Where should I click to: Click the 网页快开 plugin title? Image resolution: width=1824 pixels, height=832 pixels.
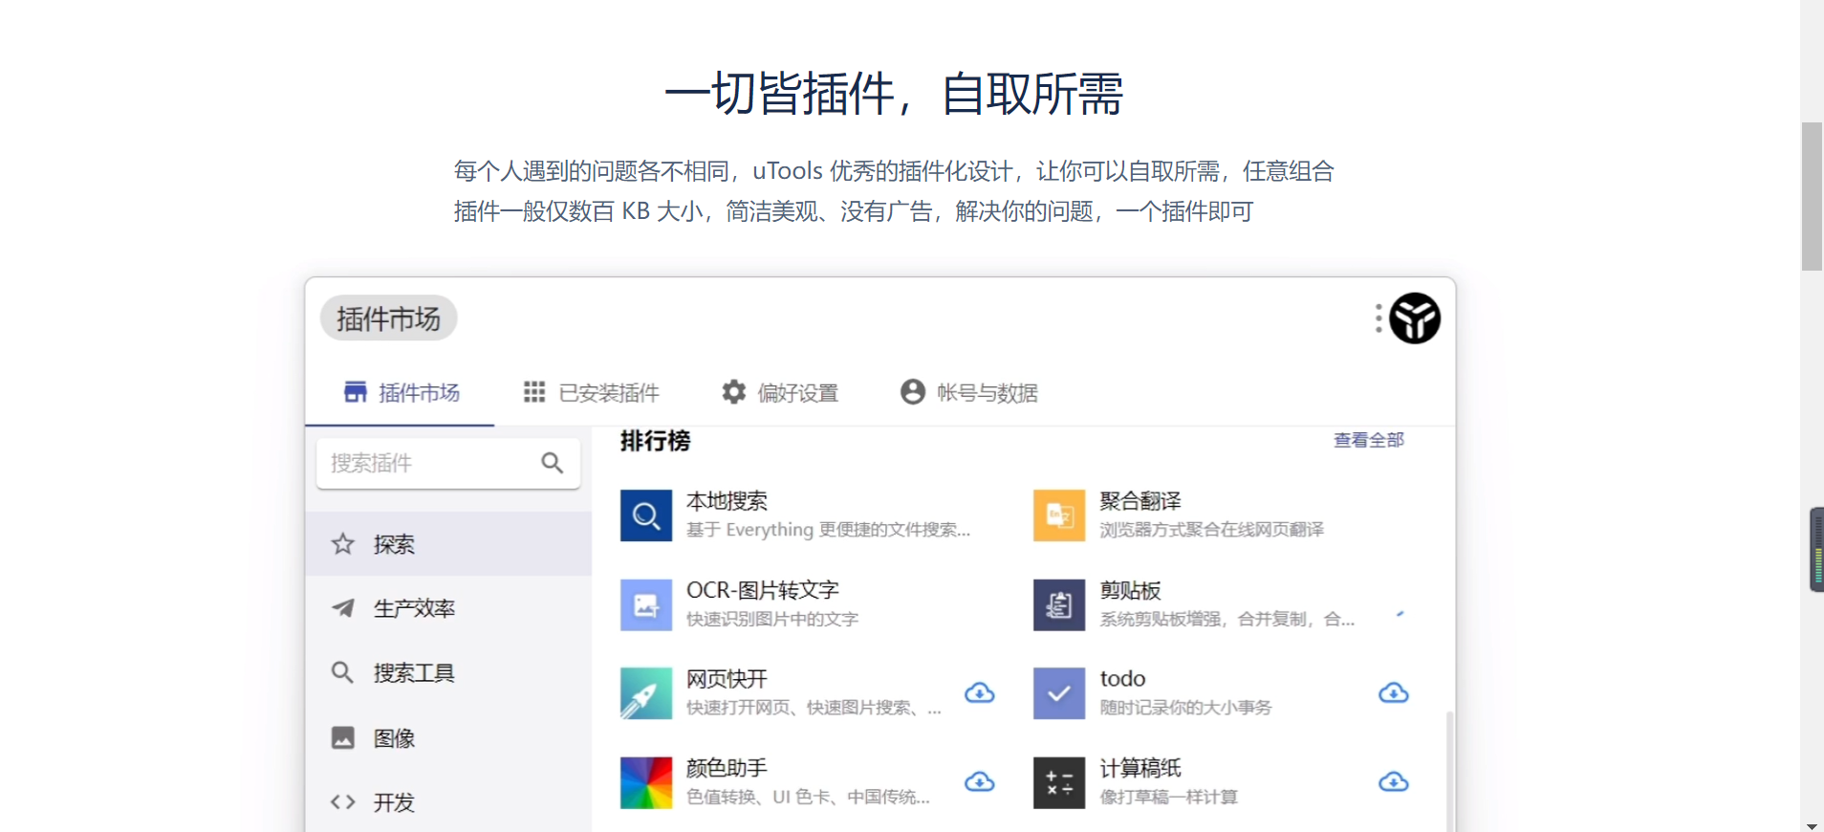727,679
